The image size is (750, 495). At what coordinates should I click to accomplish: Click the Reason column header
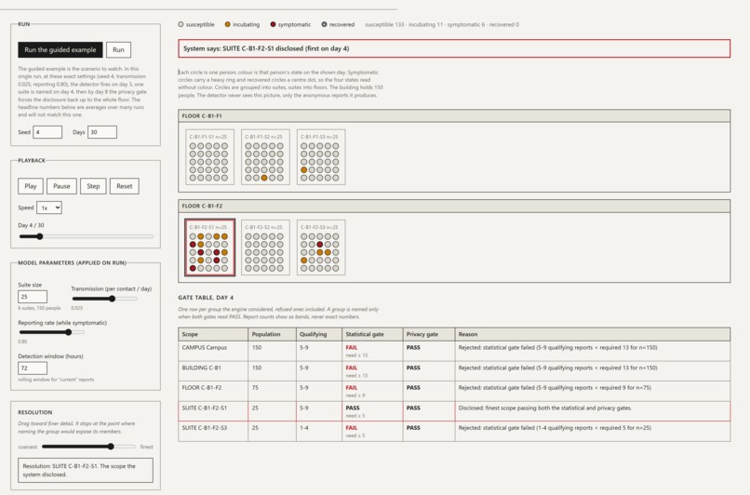[593, 334]
